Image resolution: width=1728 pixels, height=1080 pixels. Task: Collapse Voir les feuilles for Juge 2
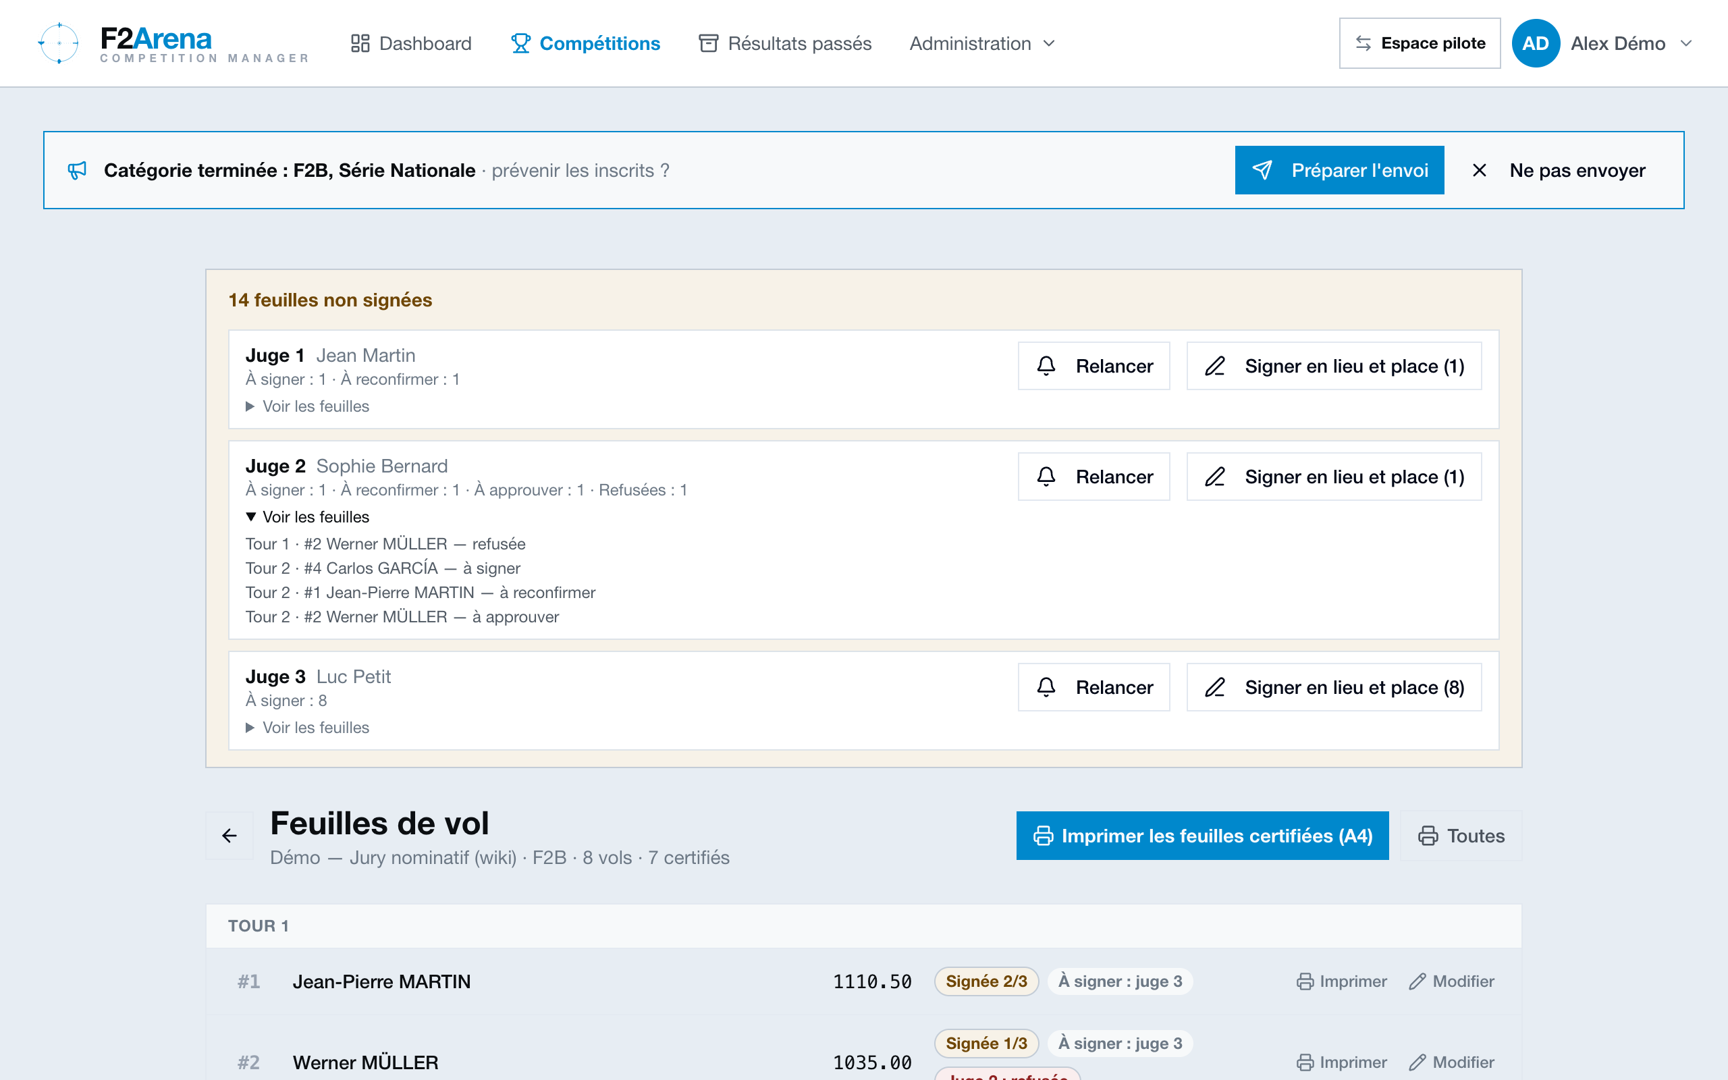tap(307, 516)
